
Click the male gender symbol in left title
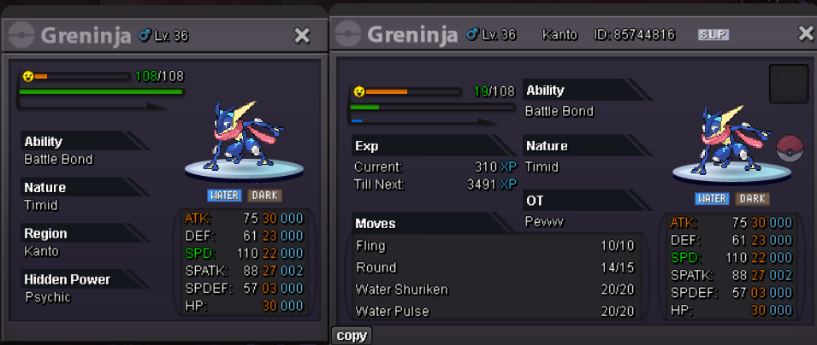tap(145, 35)
